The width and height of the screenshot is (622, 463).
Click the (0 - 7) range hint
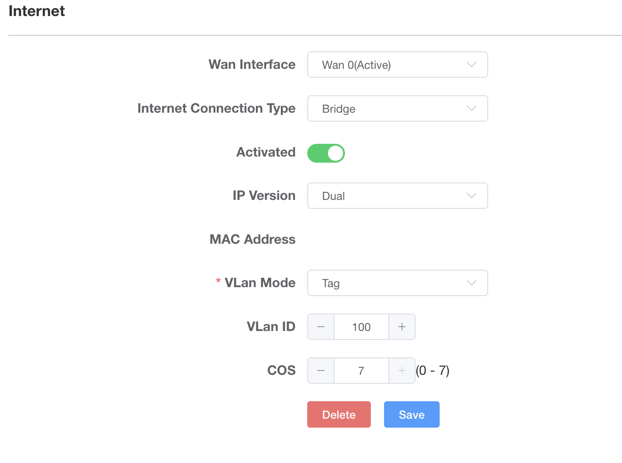point(433,371)
